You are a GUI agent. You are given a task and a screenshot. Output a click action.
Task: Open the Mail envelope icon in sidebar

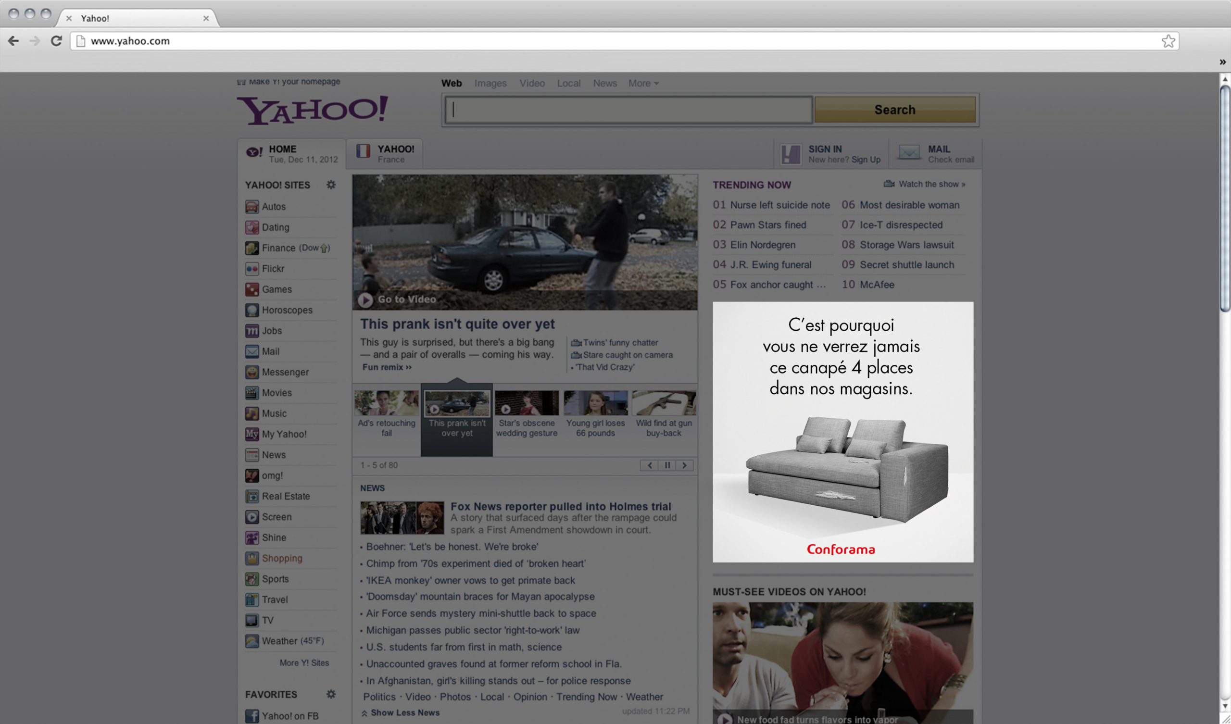(251, 351)
